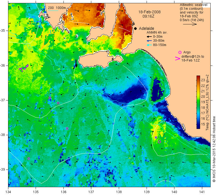This screenshot has height=195, width=216.
Task: Click the 18-Feb-2008 date label
Action: (x=150, y=12)
